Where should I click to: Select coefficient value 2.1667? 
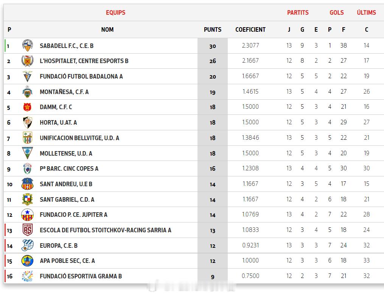click(250, 60)
